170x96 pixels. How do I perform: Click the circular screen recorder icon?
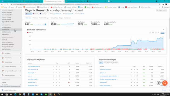[159, 83]
